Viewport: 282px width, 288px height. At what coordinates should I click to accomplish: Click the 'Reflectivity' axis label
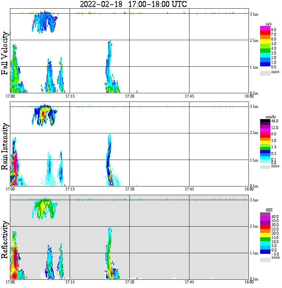click(5, 240)
